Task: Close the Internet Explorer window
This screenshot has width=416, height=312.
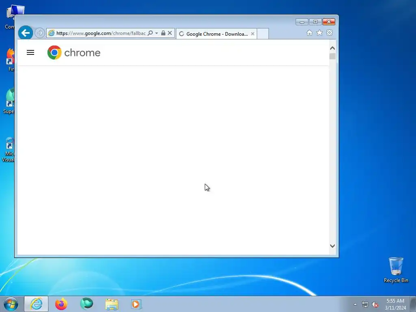Action: pyautogui.click(x=329, y=22)
